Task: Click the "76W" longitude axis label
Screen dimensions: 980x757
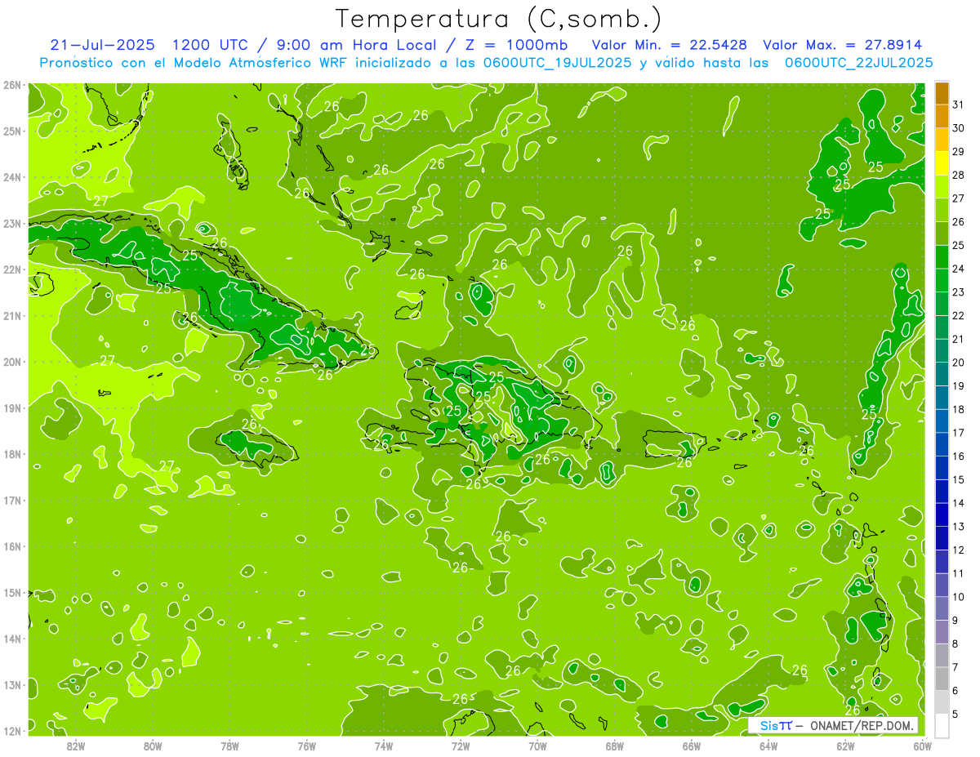Action: (x=306, y=746)
